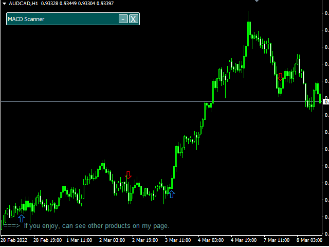This screenshot has height=247, width=329.
Task: Click the blue up arrow signal near 28 Feb
Action: (x=22, y=218)
